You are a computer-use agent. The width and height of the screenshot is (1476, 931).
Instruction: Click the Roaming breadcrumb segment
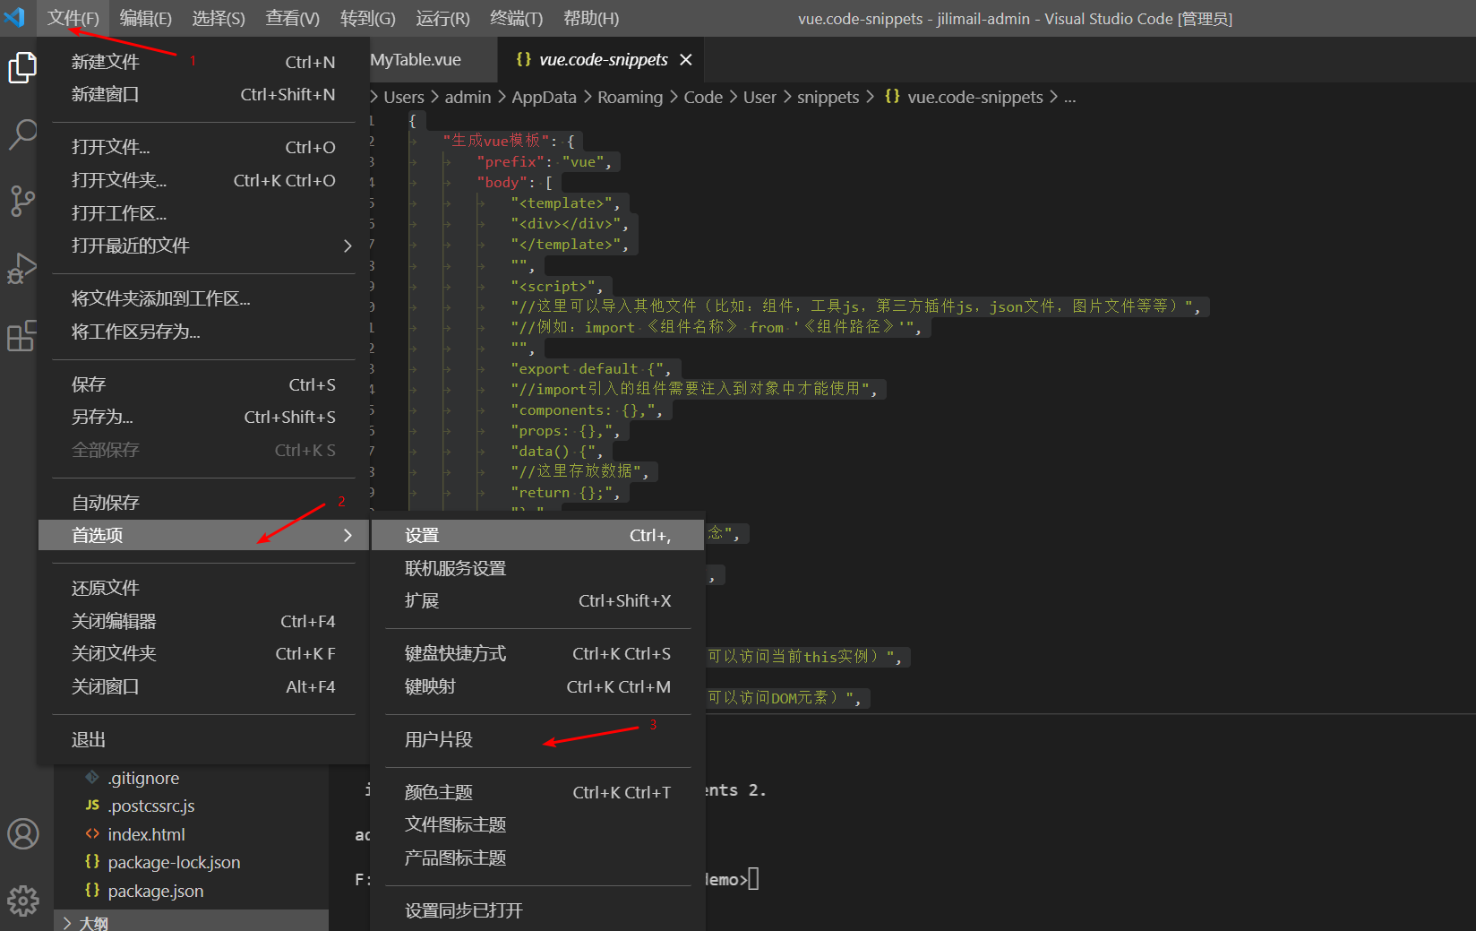click(630, 97)
